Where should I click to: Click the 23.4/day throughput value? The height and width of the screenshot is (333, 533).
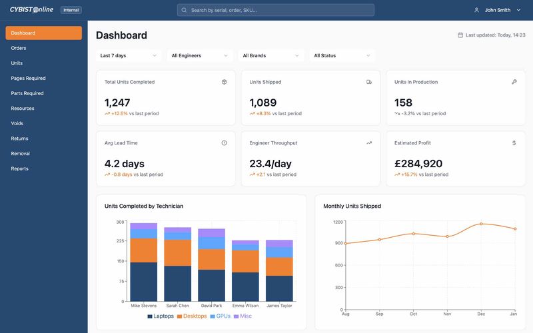coord(270,164)
